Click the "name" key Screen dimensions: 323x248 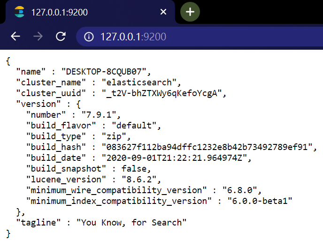31,72
